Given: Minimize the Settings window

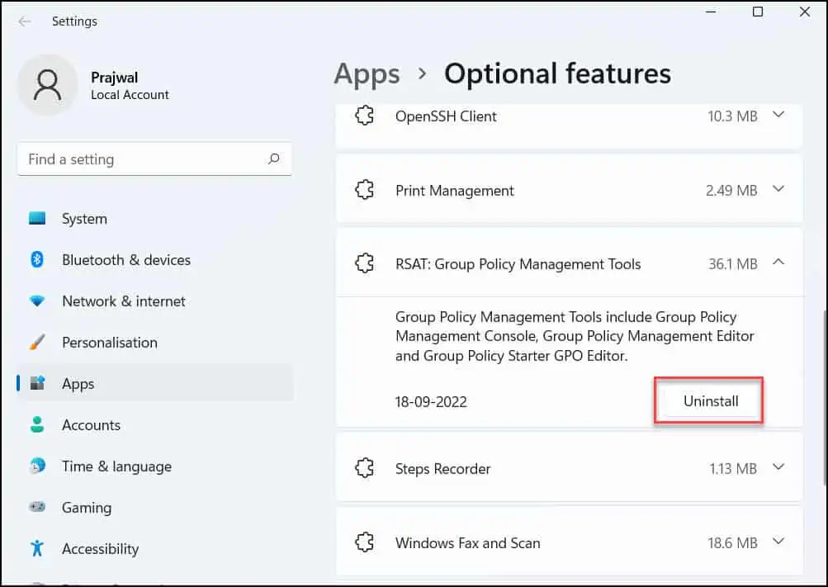Looking at the screenshot, I should (x=711, y=12).
